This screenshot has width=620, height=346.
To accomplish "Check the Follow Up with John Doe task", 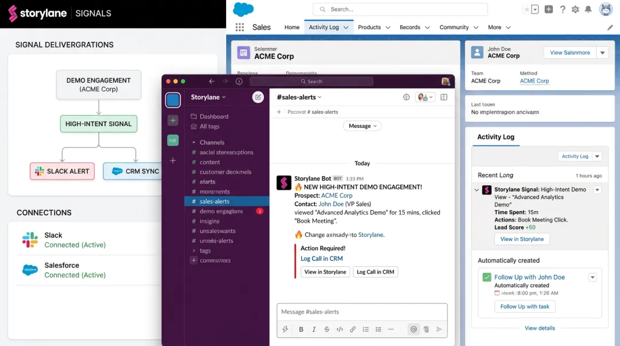I will pyautogui.click(x=487, y=277).
